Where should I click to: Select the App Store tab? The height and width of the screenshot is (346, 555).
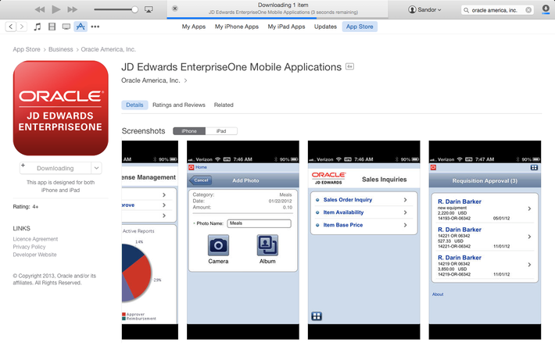(360, 27)
